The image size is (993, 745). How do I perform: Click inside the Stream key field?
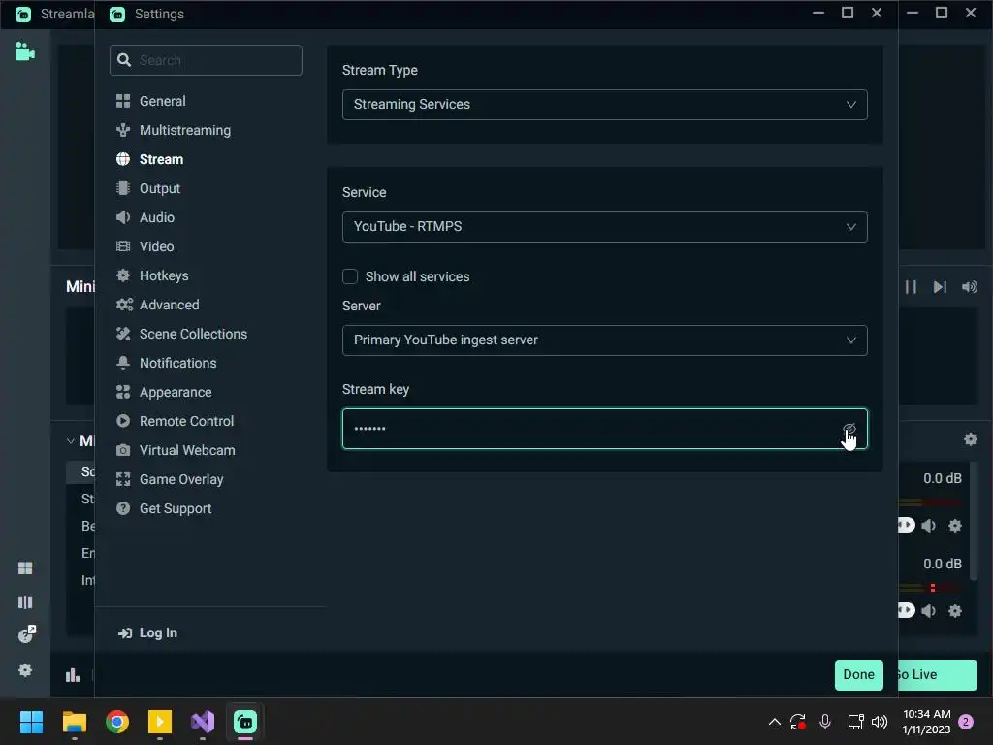605,429
